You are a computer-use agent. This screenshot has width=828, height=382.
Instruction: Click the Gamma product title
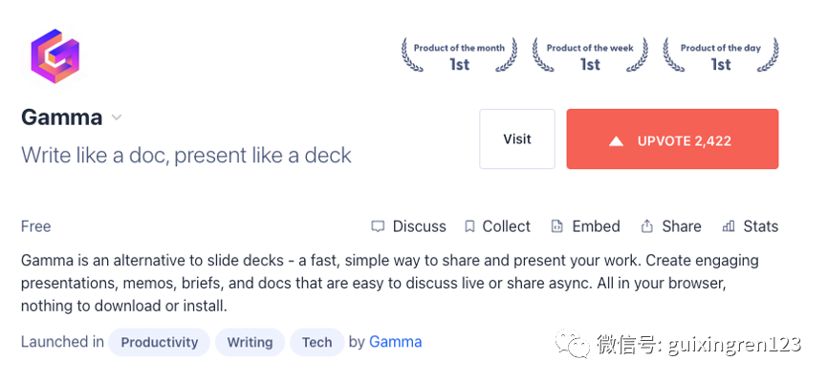coord(61,117)
